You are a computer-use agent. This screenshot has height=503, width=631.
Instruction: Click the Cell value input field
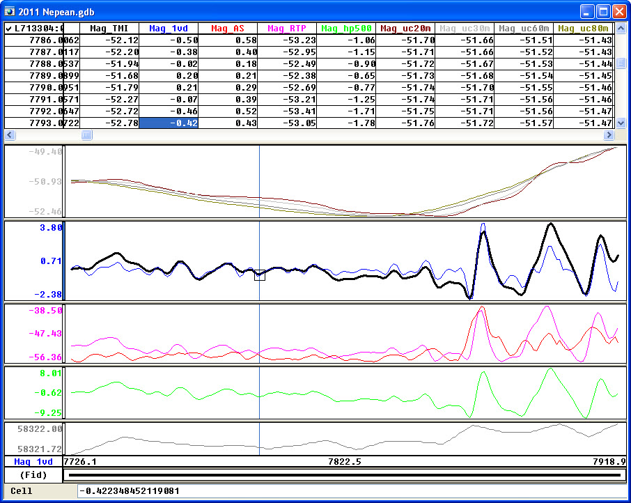(x=352, y=491)
